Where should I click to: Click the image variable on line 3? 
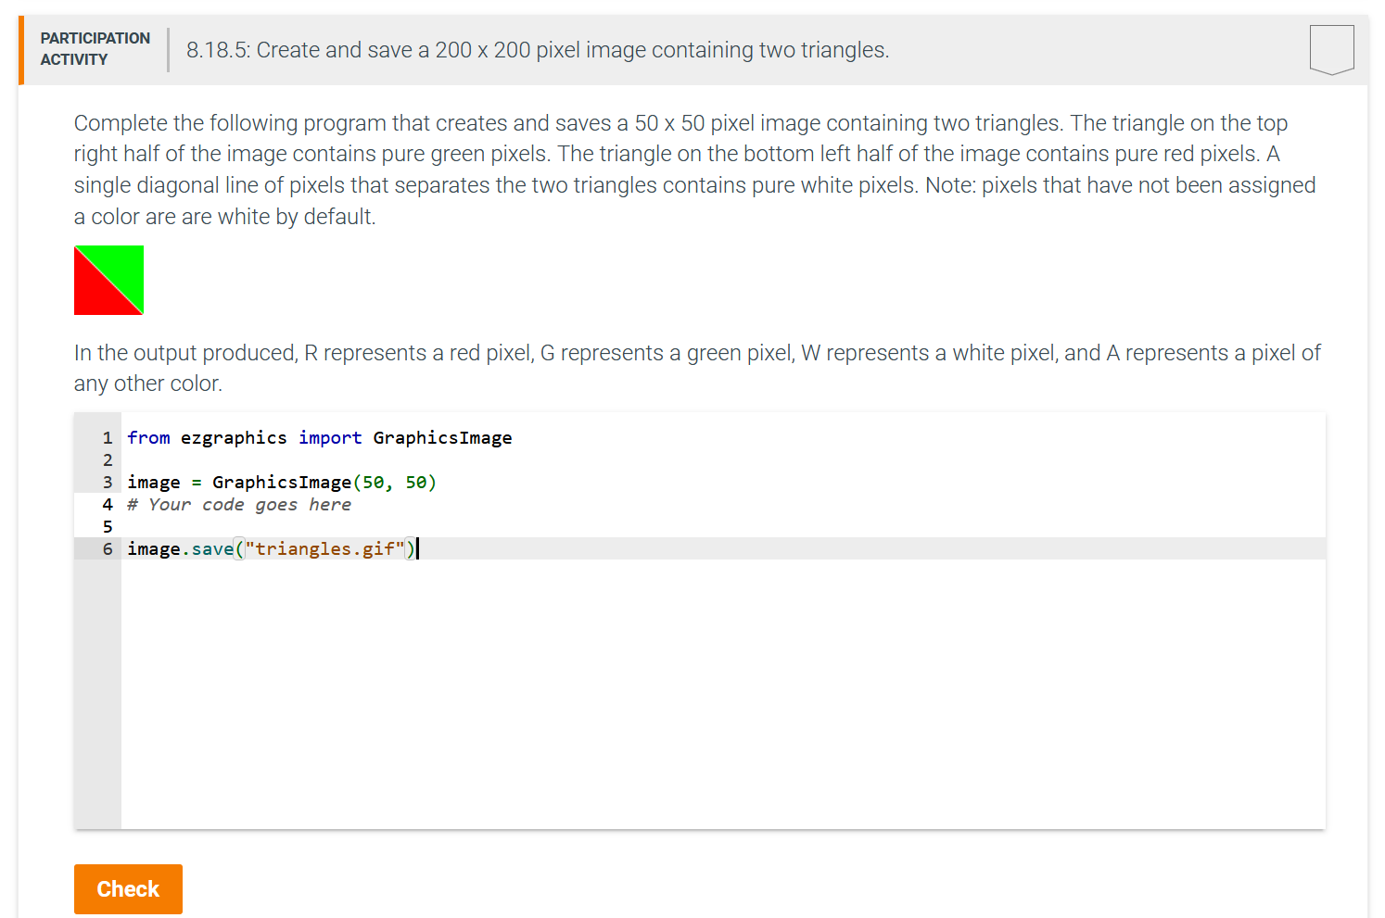pyautogui.click(x=154, y=482)
